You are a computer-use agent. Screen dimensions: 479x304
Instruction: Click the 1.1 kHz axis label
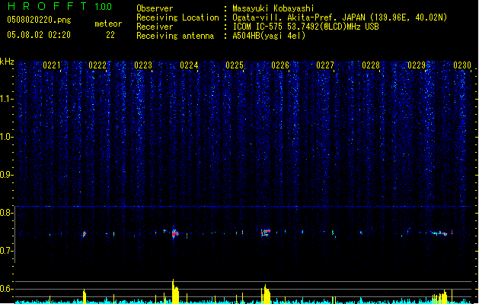7,99
